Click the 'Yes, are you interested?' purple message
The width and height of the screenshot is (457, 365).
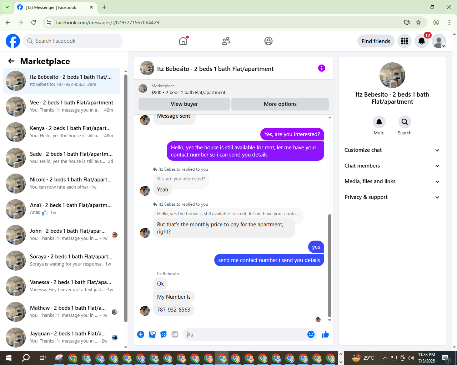pos(292,134)
